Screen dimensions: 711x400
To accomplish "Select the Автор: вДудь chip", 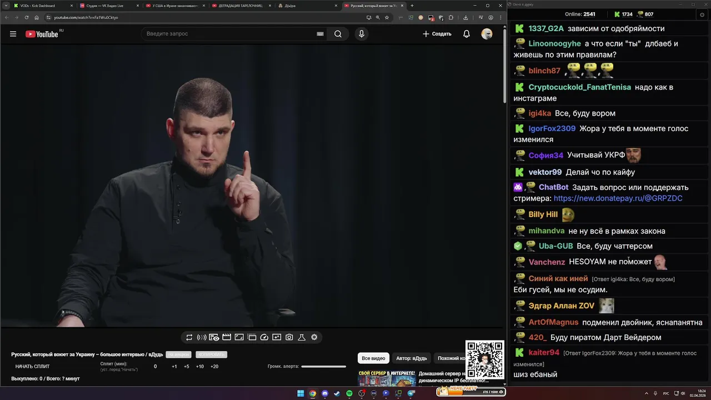I will pyautogui.click(x=412, y=358).
